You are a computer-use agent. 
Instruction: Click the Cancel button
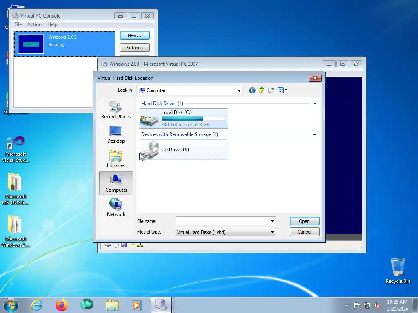pos(305,232)
